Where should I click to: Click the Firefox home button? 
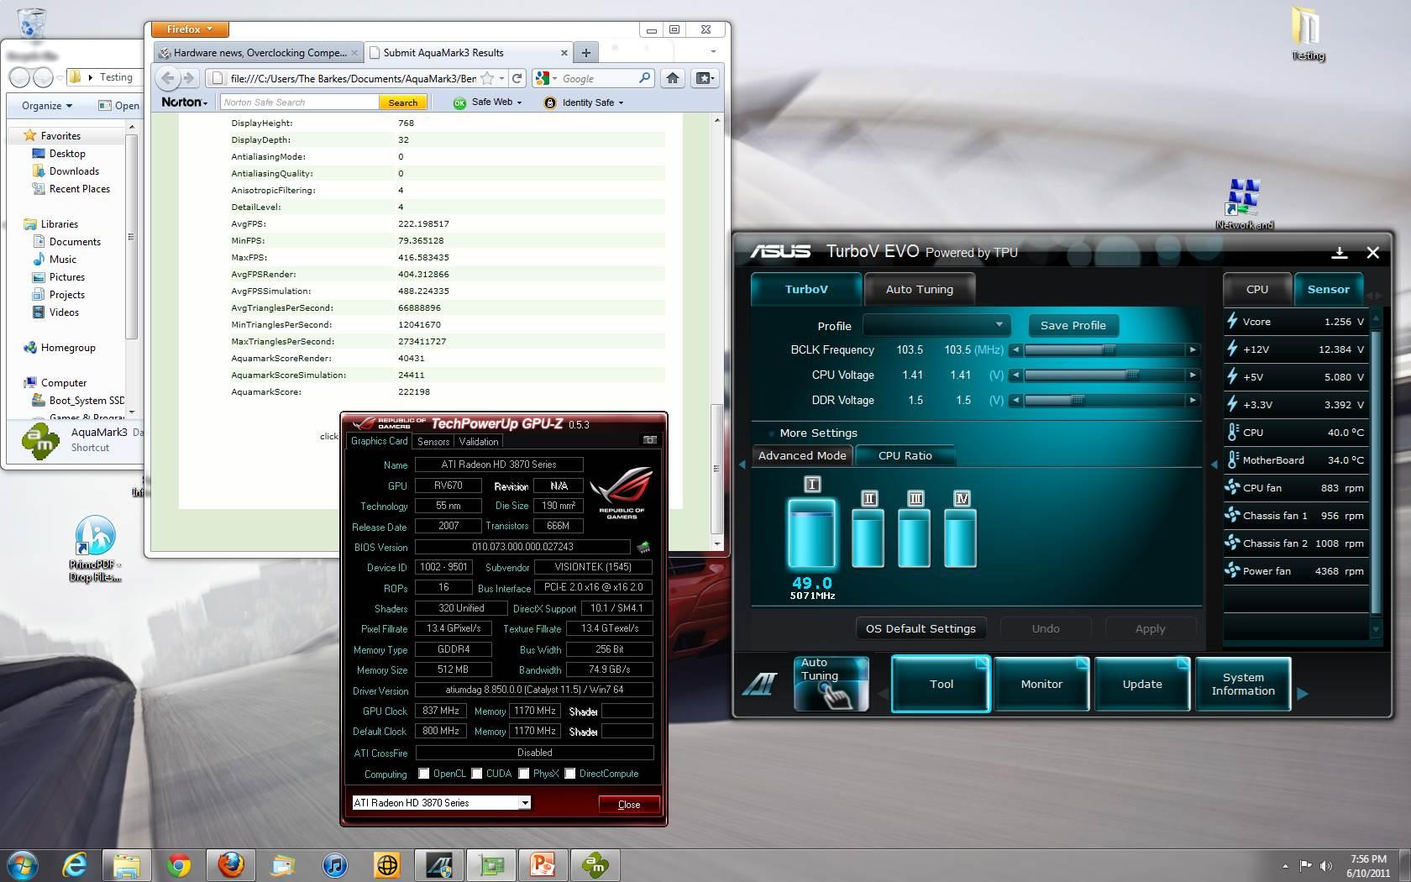tap(672, 78)
